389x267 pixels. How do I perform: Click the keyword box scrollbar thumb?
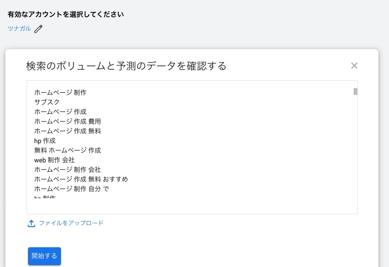[356, 91]
